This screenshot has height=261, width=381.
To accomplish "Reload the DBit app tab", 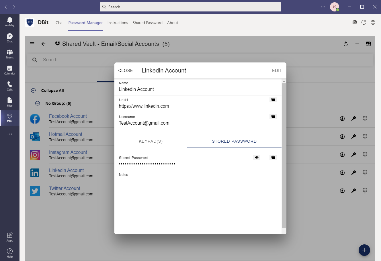I will coord(364,22).
